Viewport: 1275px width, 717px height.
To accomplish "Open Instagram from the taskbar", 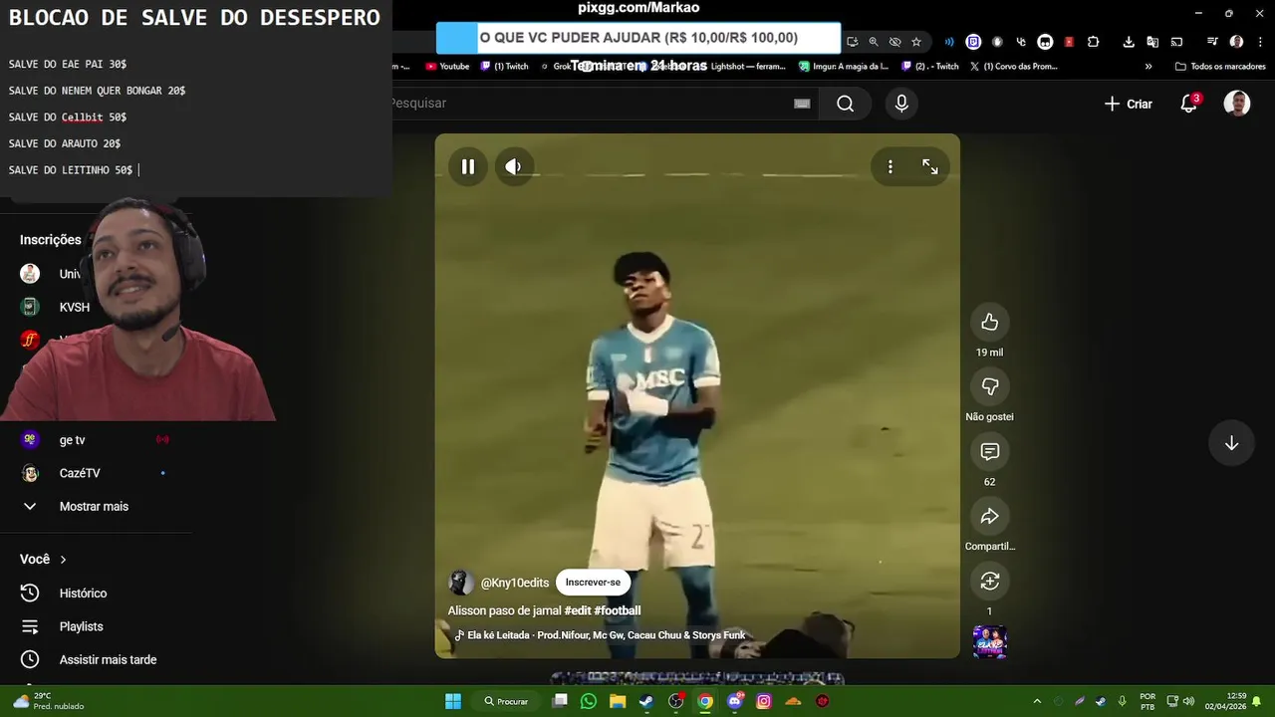I will pyautogui.click(x=764, y=701).
